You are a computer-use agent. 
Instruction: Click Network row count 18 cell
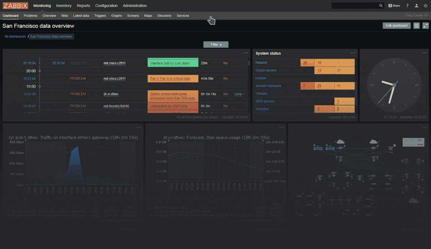pos(325,63)
